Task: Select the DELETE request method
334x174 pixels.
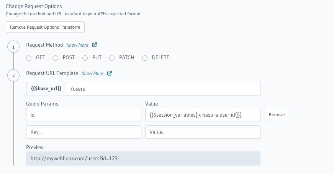Action: (145, 58)
